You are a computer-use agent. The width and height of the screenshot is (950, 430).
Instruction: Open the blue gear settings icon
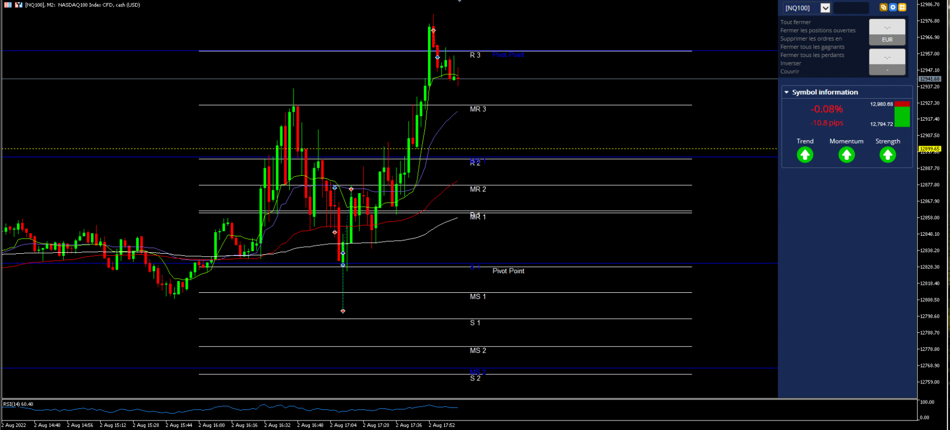coord(893,7)
